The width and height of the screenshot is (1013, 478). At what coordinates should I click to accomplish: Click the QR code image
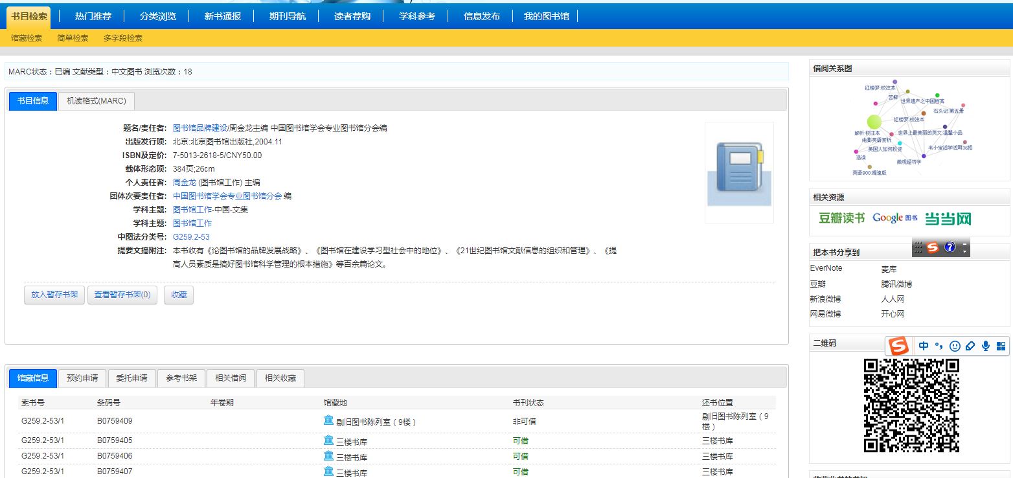(911, 405)
